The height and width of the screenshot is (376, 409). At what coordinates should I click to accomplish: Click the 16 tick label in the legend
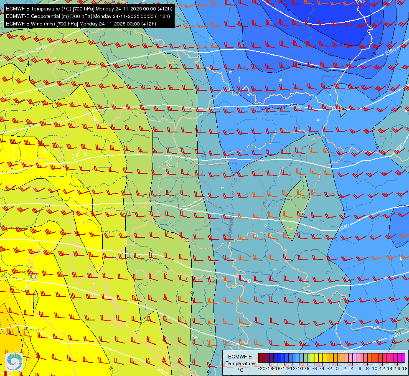(x=398, y=369)
